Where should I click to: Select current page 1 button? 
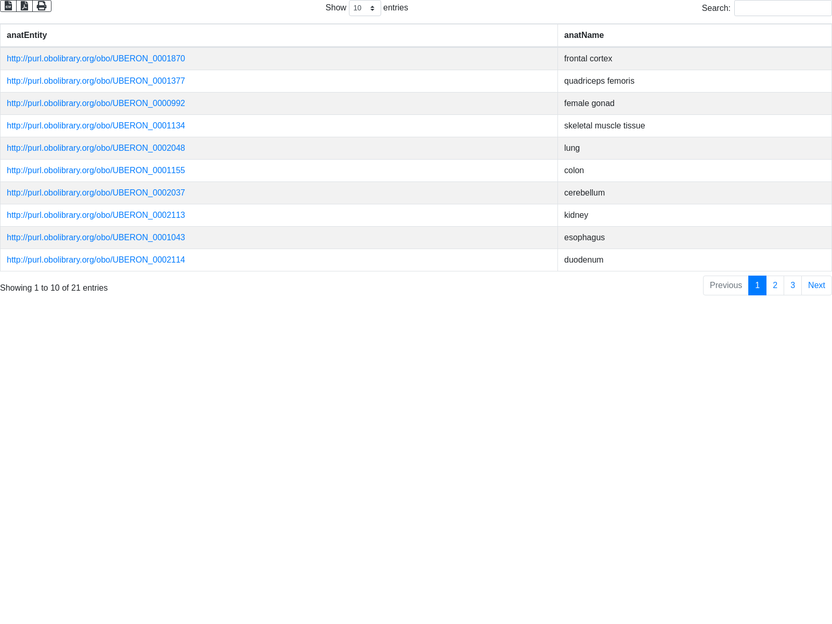(757, 285)
